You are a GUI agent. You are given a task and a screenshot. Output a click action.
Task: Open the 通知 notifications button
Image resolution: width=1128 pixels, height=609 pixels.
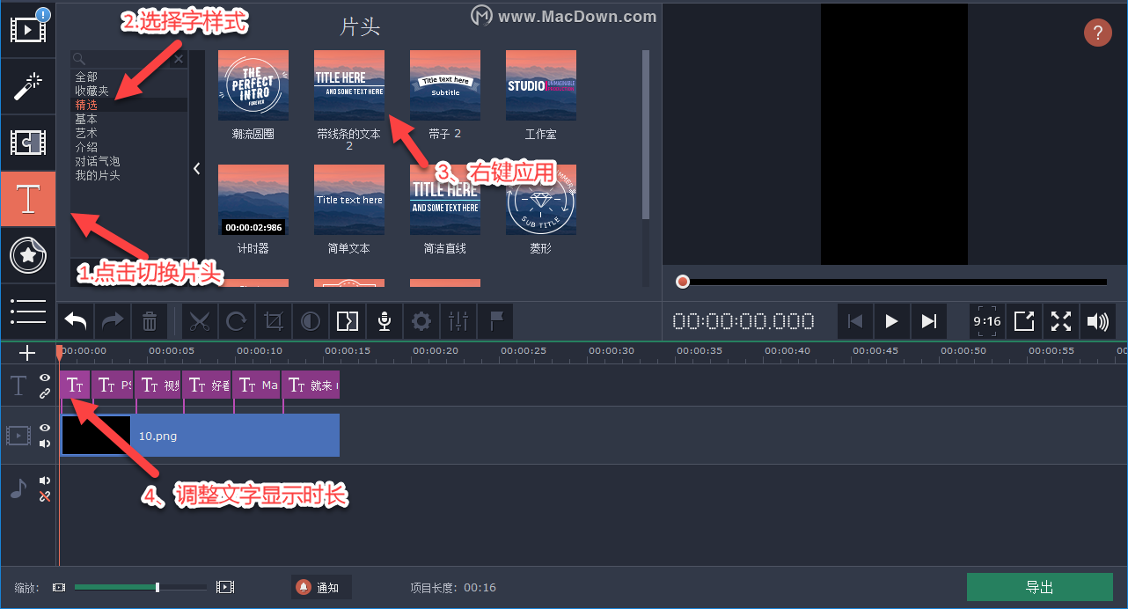click(321, 587)
